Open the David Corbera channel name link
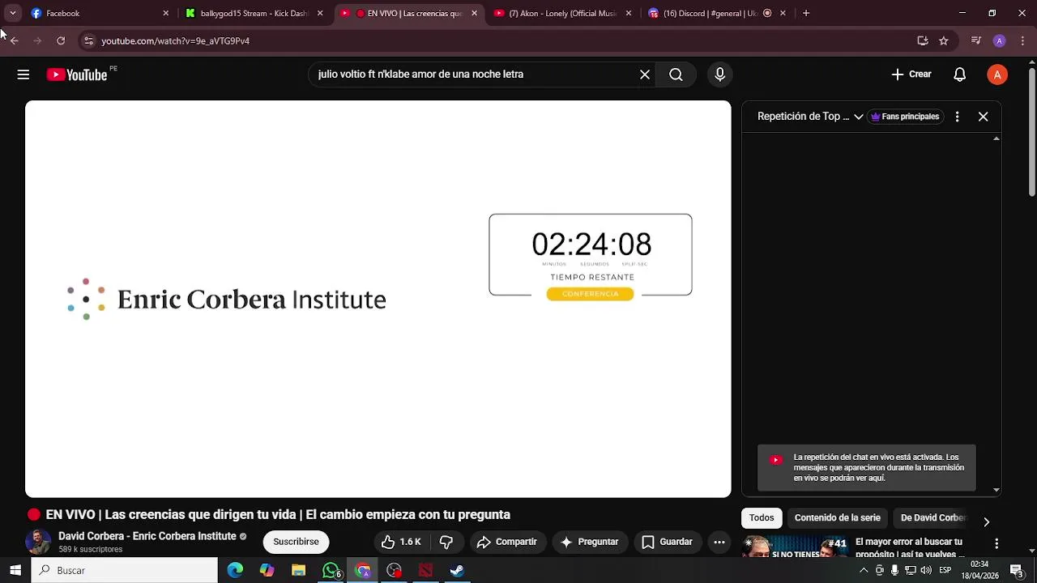Screen dimensions: 1037x583 click(147, 536)
